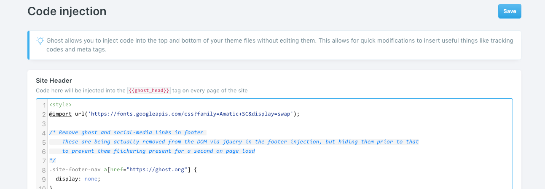Click the comment end marker on line 7
The height and width of the screenshot is (189, 545).
tap(52, 160)
